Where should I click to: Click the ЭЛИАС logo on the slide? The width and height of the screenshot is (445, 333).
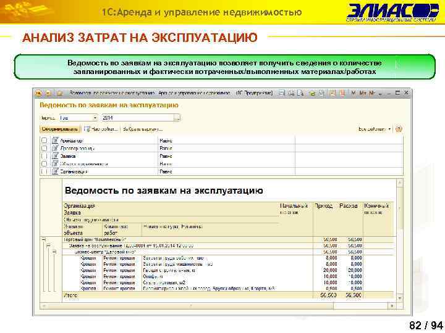click(393, 13)
